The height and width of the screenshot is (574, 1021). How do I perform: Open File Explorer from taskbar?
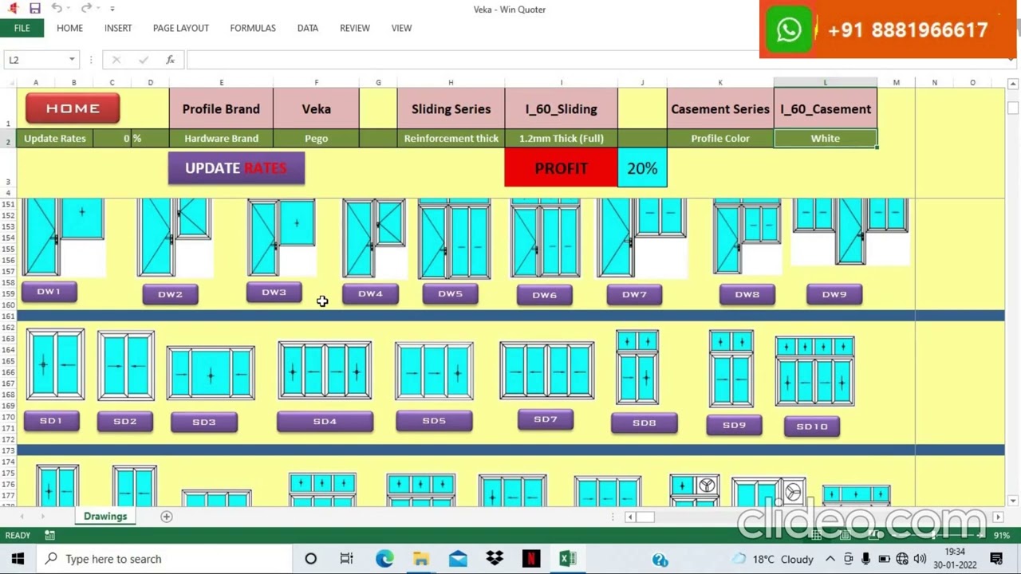421,559
